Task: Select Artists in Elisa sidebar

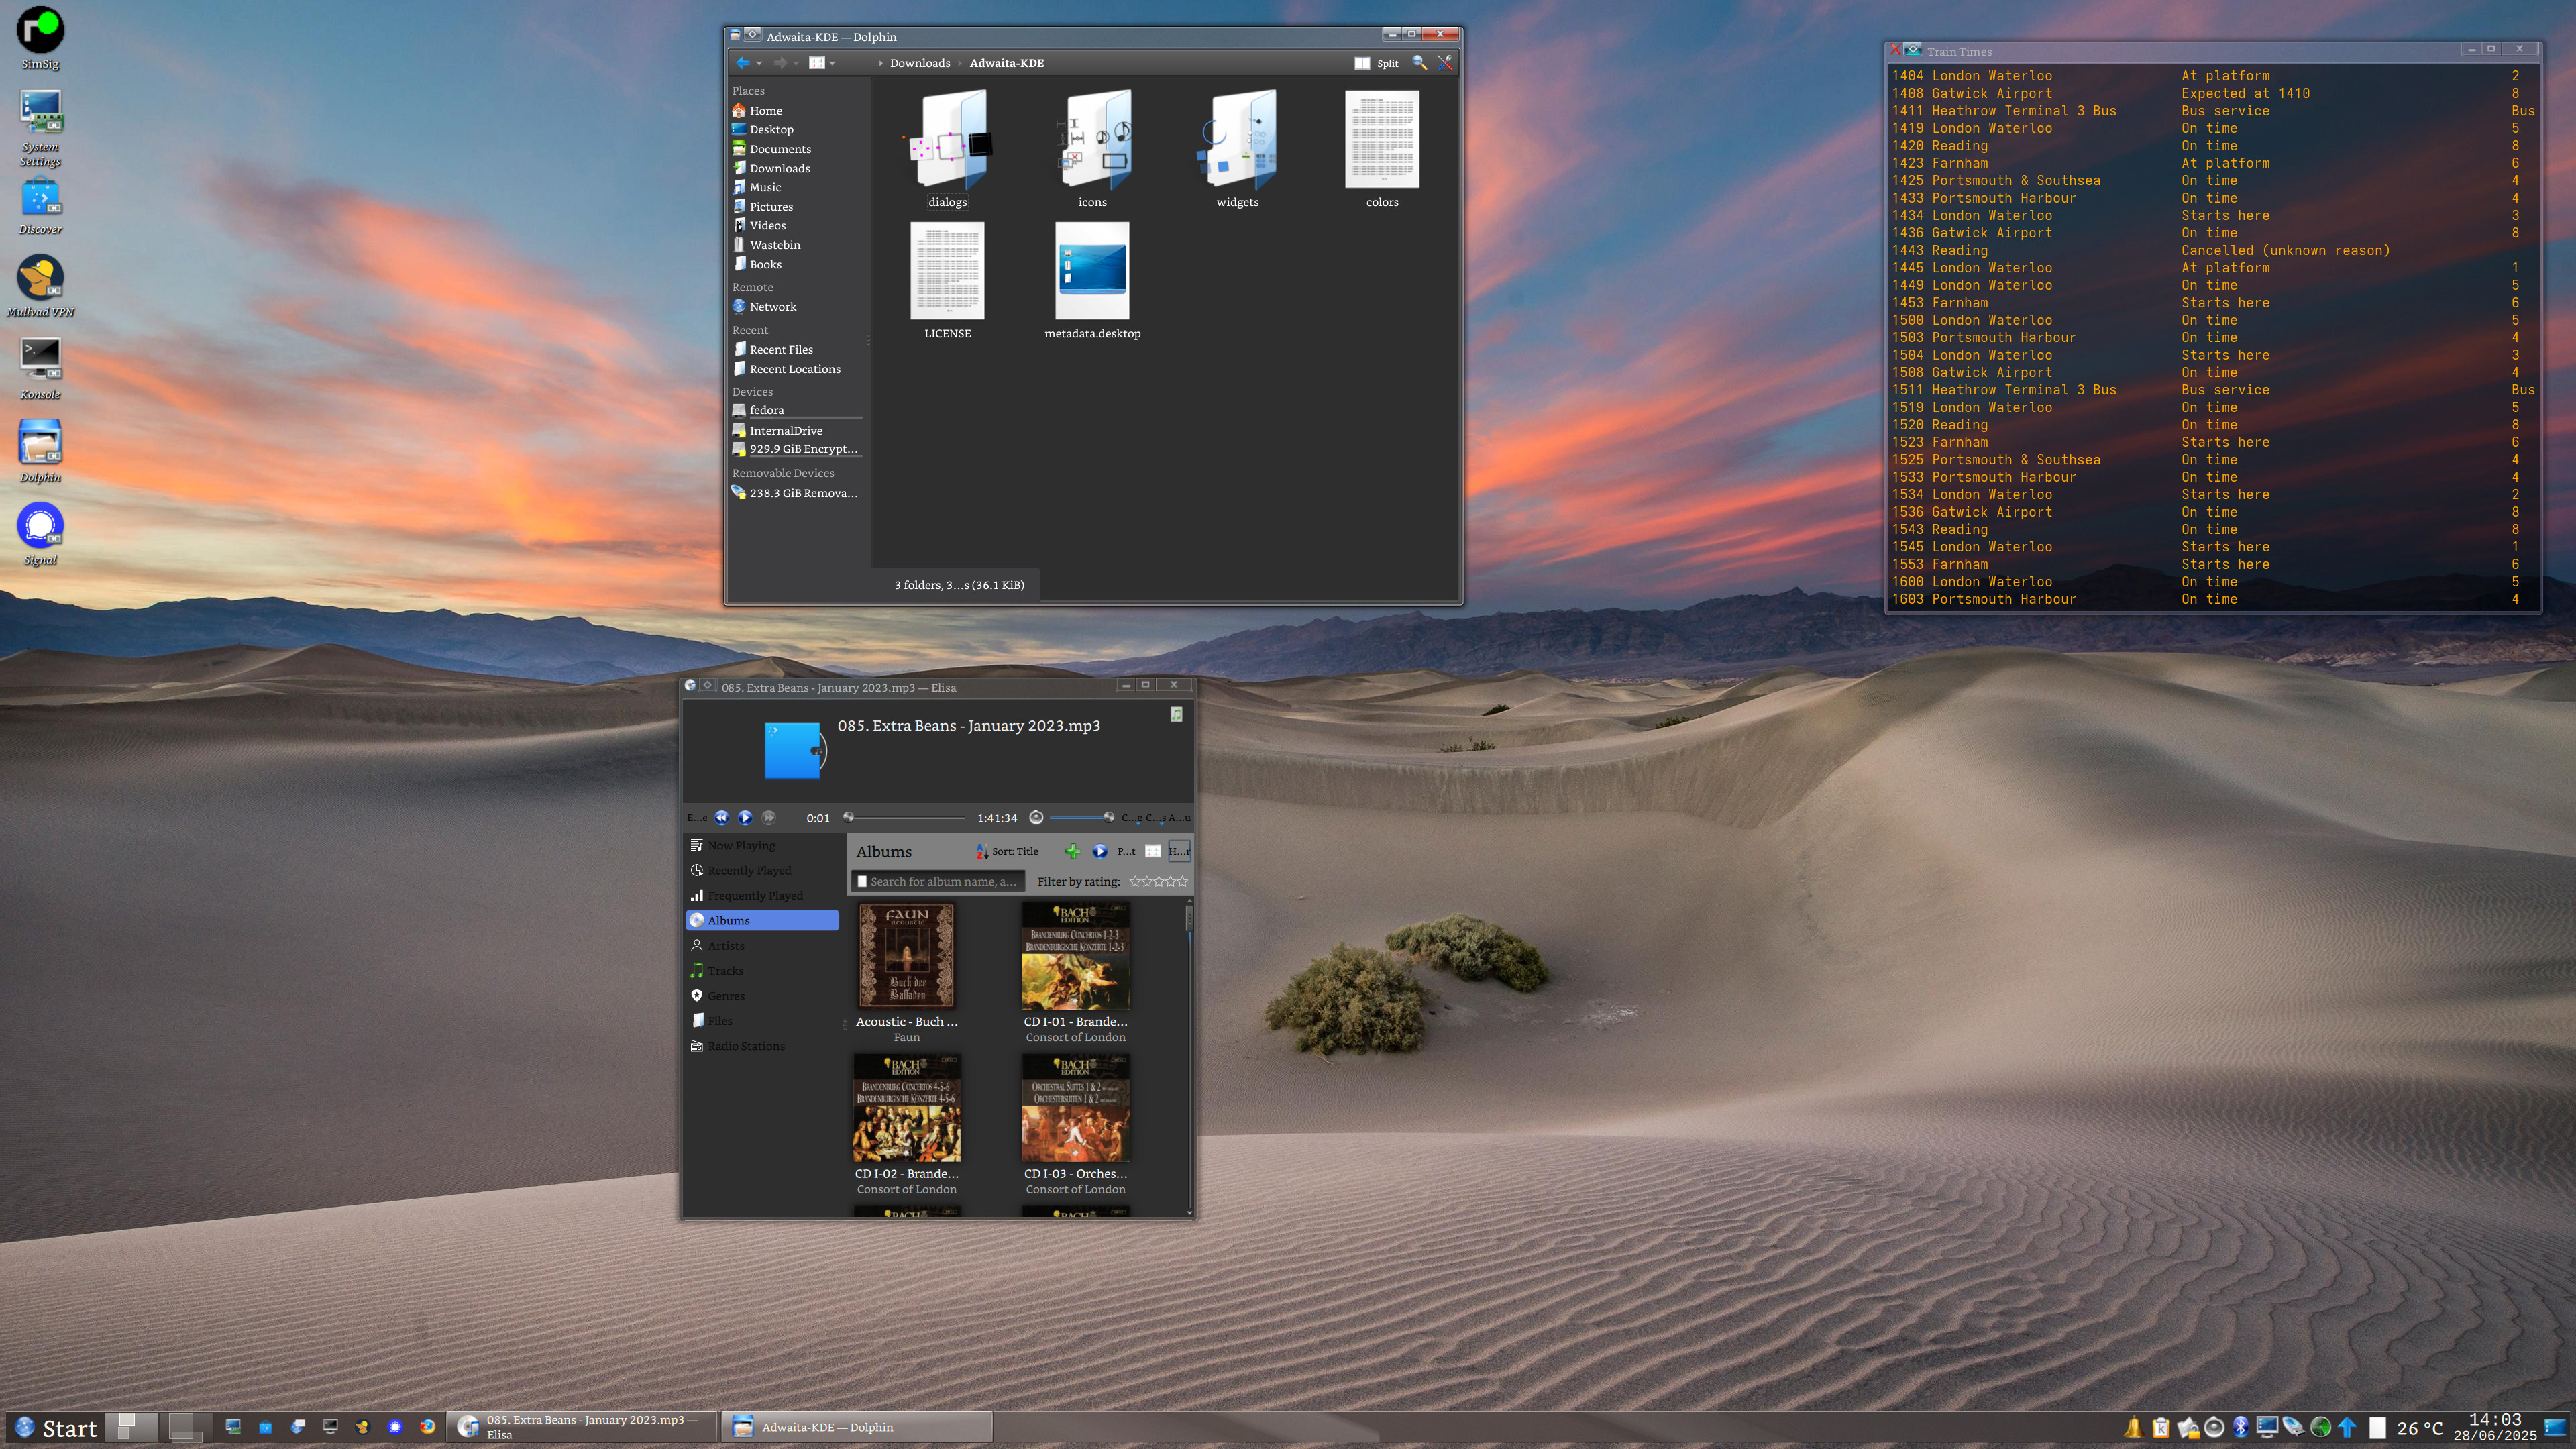Action: [762, 945]
